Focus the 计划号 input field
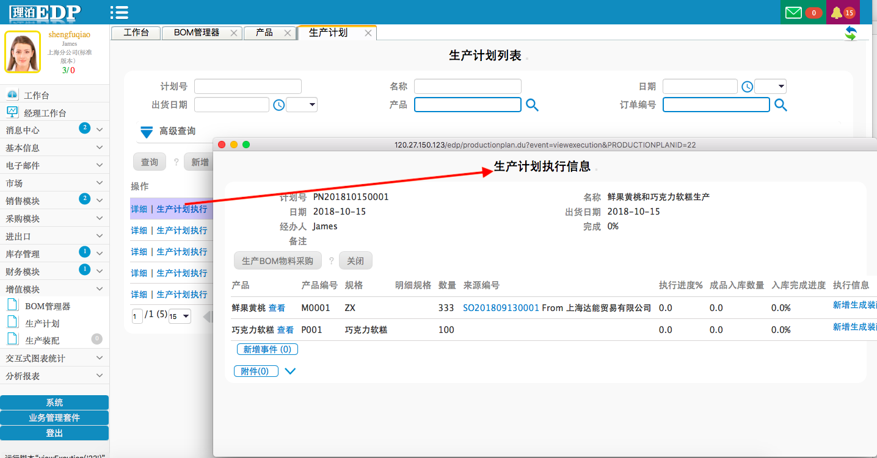Viewport: 877px width, 458px height. click(248, 87)
